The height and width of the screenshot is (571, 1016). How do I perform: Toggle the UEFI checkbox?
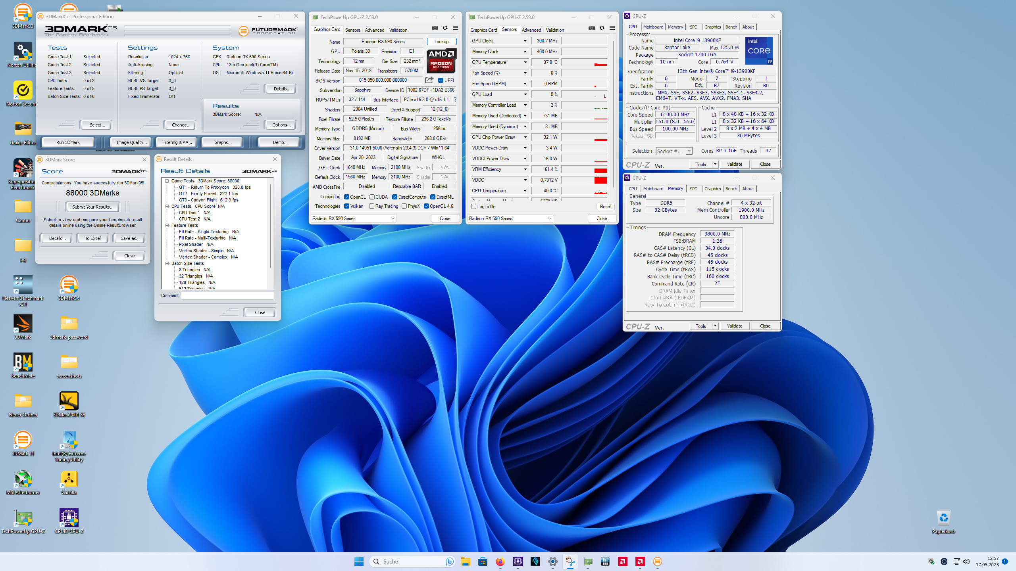point(441,80)
